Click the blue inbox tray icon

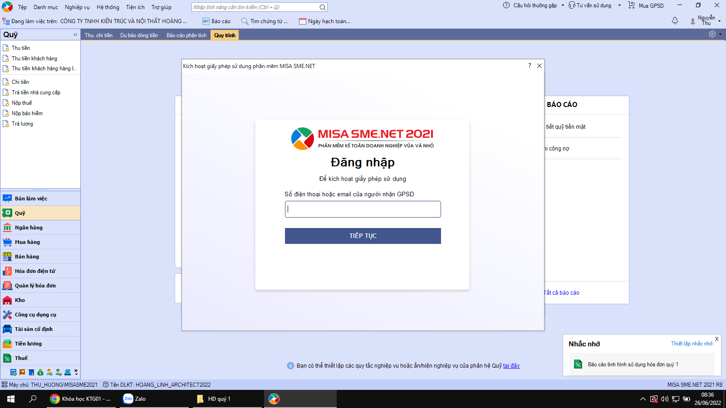coord(68,372)
